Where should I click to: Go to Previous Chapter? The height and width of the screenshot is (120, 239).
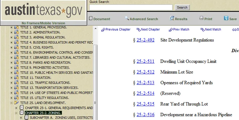coord(118,29)
